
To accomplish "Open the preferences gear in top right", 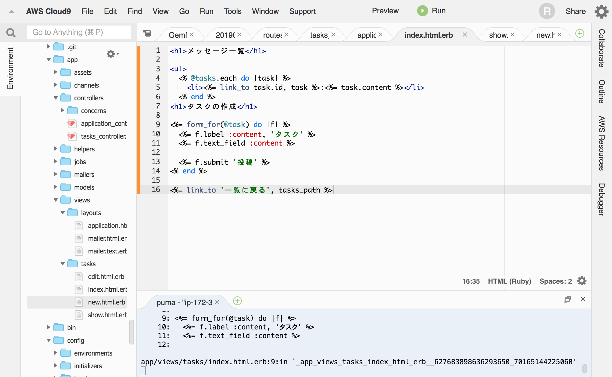I will [x=601, y=12].
